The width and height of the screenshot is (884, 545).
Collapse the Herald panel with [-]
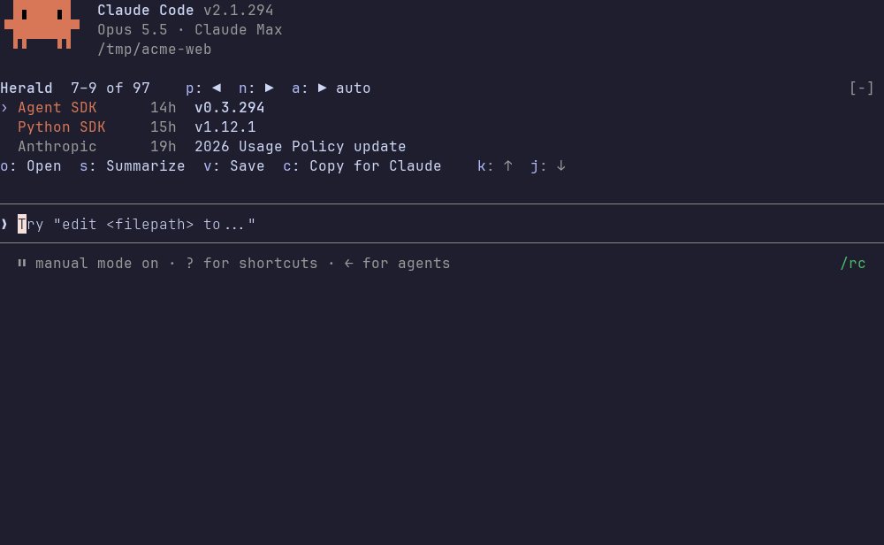tap(861, 88)
